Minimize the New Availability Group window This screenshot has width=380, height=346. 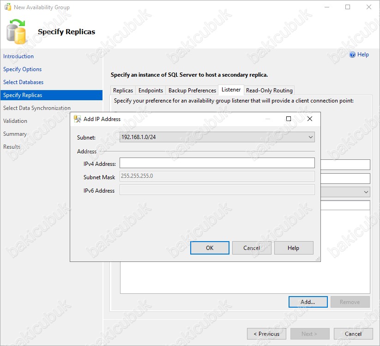(327, 7)
